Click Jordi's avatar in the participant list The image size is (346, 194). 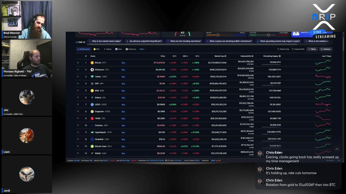click(27, 174)
